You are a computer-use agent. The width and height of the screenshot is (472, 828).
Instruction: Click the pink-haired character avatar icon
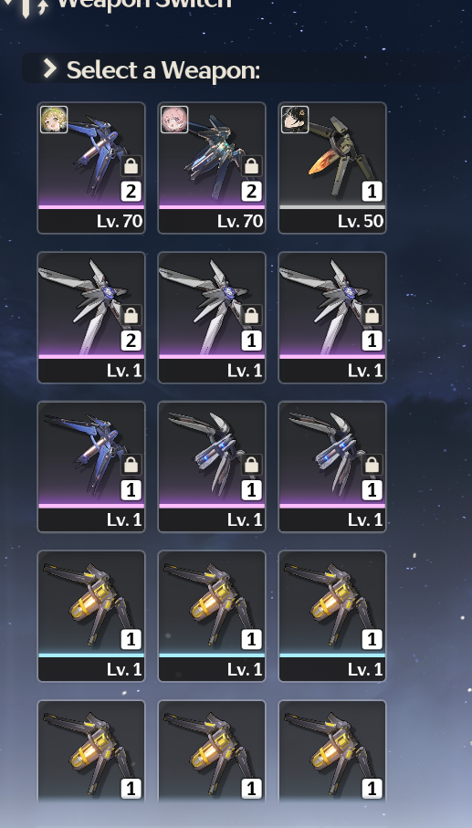pyautogui.click(x=174, y=120)
